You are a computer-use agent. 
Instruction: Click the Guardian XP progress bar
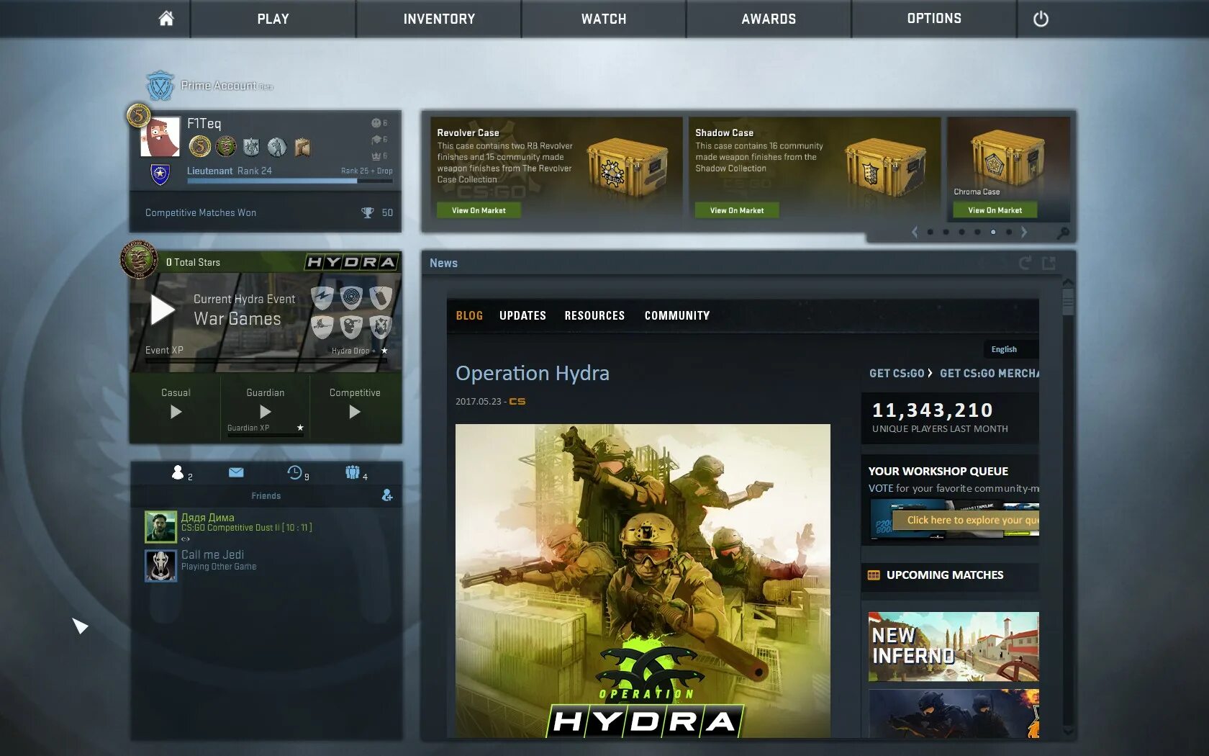266,436
